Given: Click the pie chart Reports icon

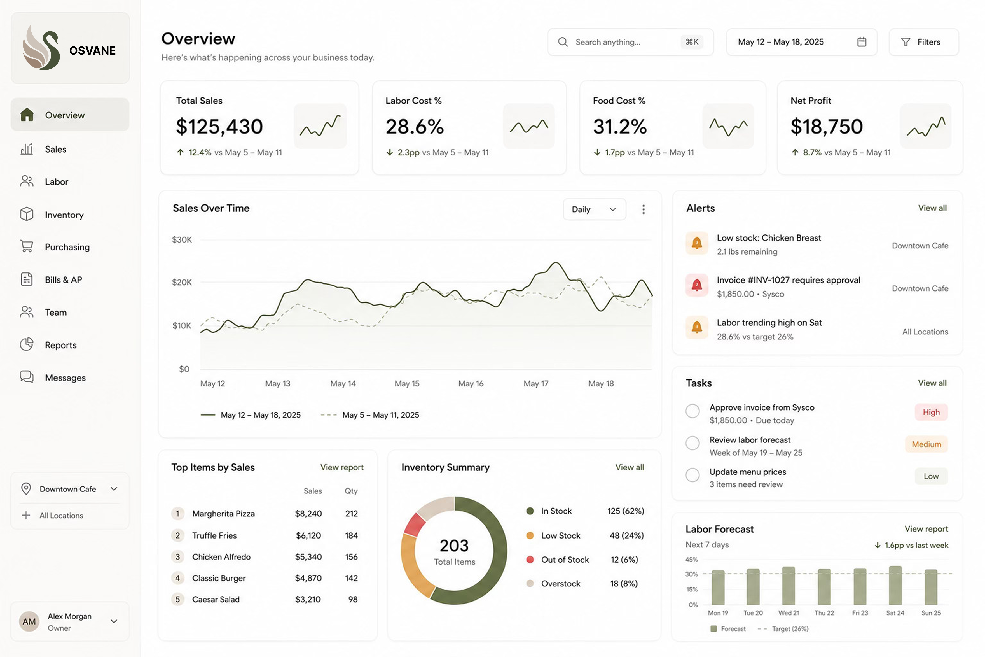Looking at the screenshot, I should (x=27, y=344).
